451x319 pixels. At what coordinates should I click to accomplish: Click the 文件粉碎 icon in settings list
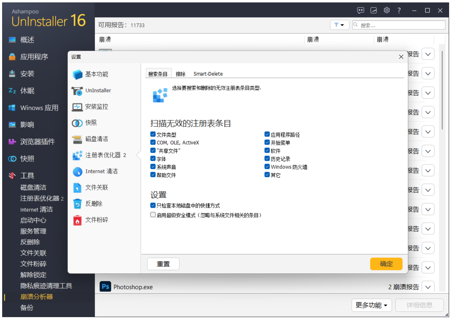(77, 220)
